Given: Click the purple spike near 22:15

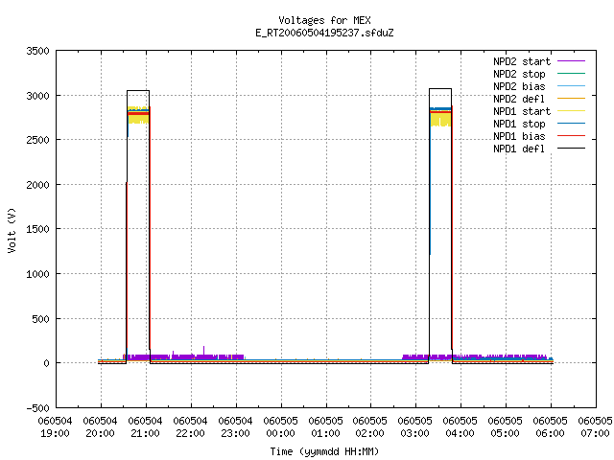Looking at the screenshot, I should point(203,350).
